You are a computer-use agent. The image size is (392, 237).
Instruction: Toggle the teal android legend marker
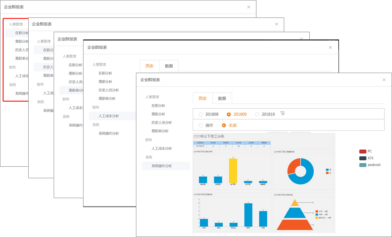point(362,165)
